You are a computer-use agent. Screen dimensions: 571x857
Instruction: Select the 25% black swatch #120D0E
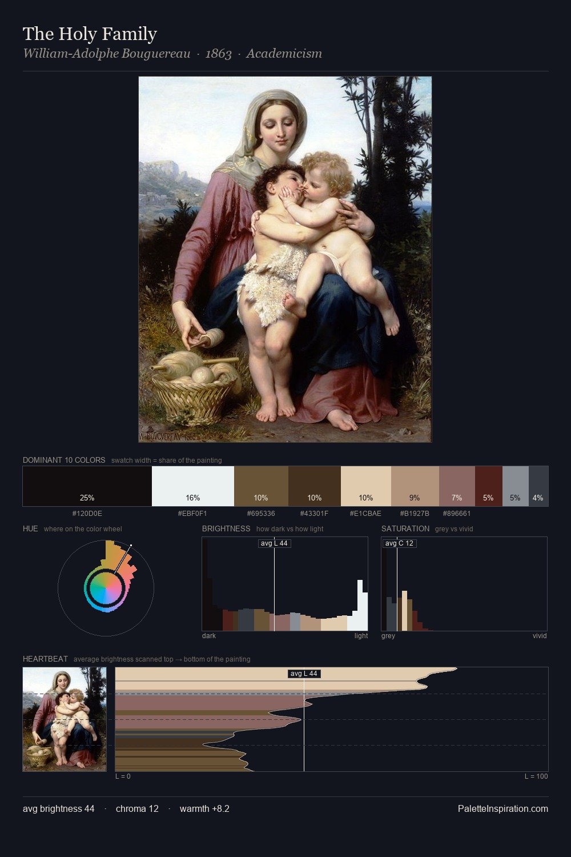coord(87,486)
